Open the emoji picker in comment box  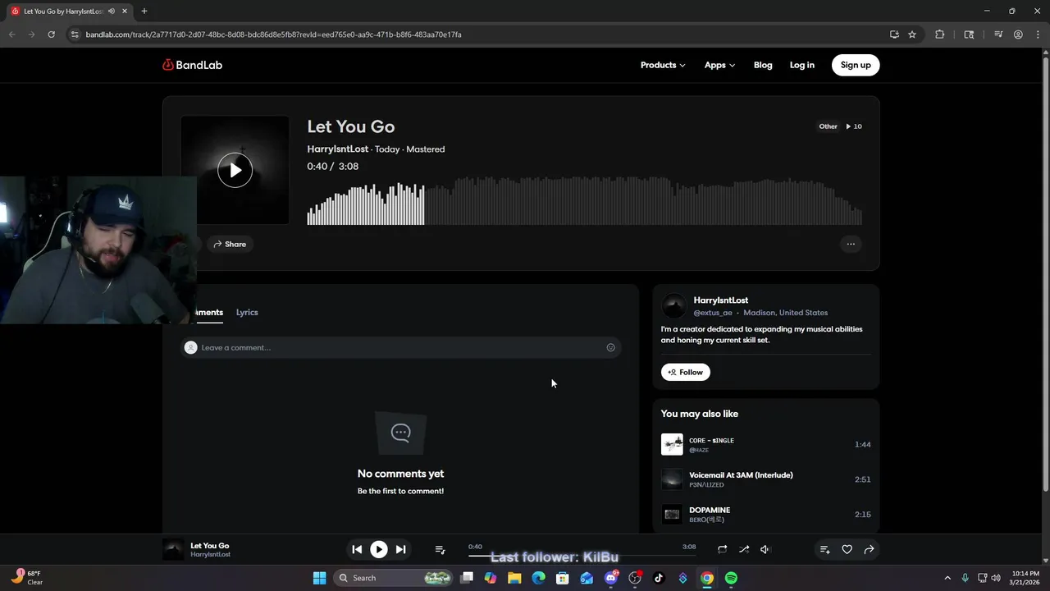tap(610, 347)
